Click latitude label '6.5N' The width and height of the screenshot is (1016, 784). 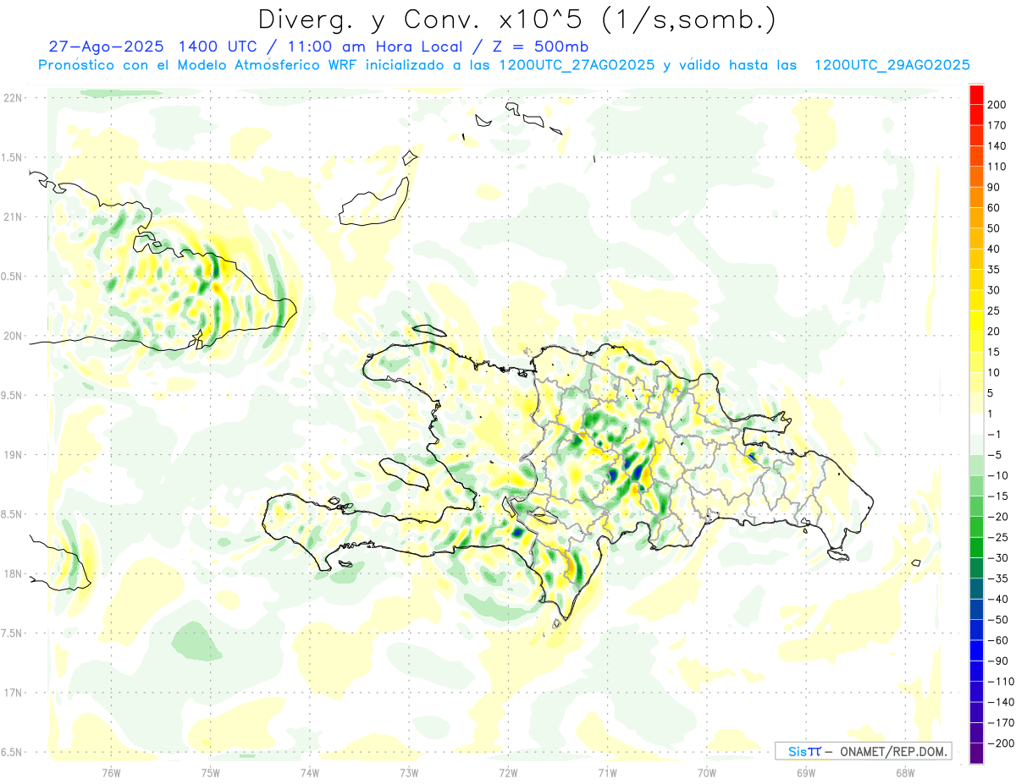(12, 752)
